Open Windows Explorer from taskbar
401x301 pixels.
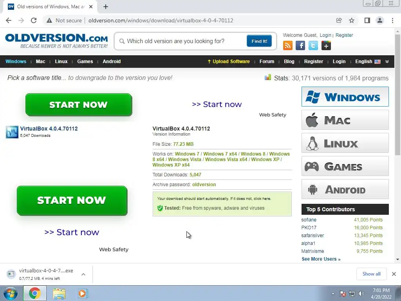pyautogui.click(x=59, y=293)
